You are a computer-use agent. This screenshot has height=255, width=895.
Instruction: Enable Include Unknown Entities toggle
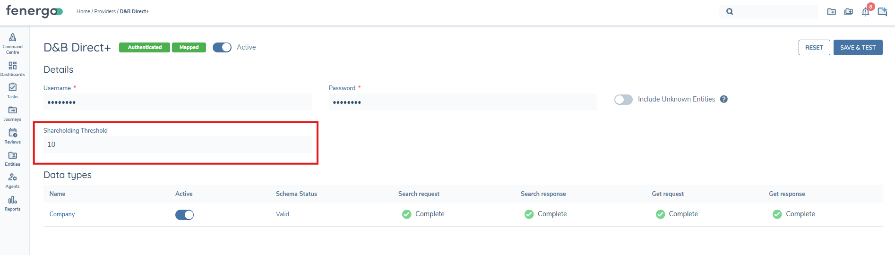point(623,100)
